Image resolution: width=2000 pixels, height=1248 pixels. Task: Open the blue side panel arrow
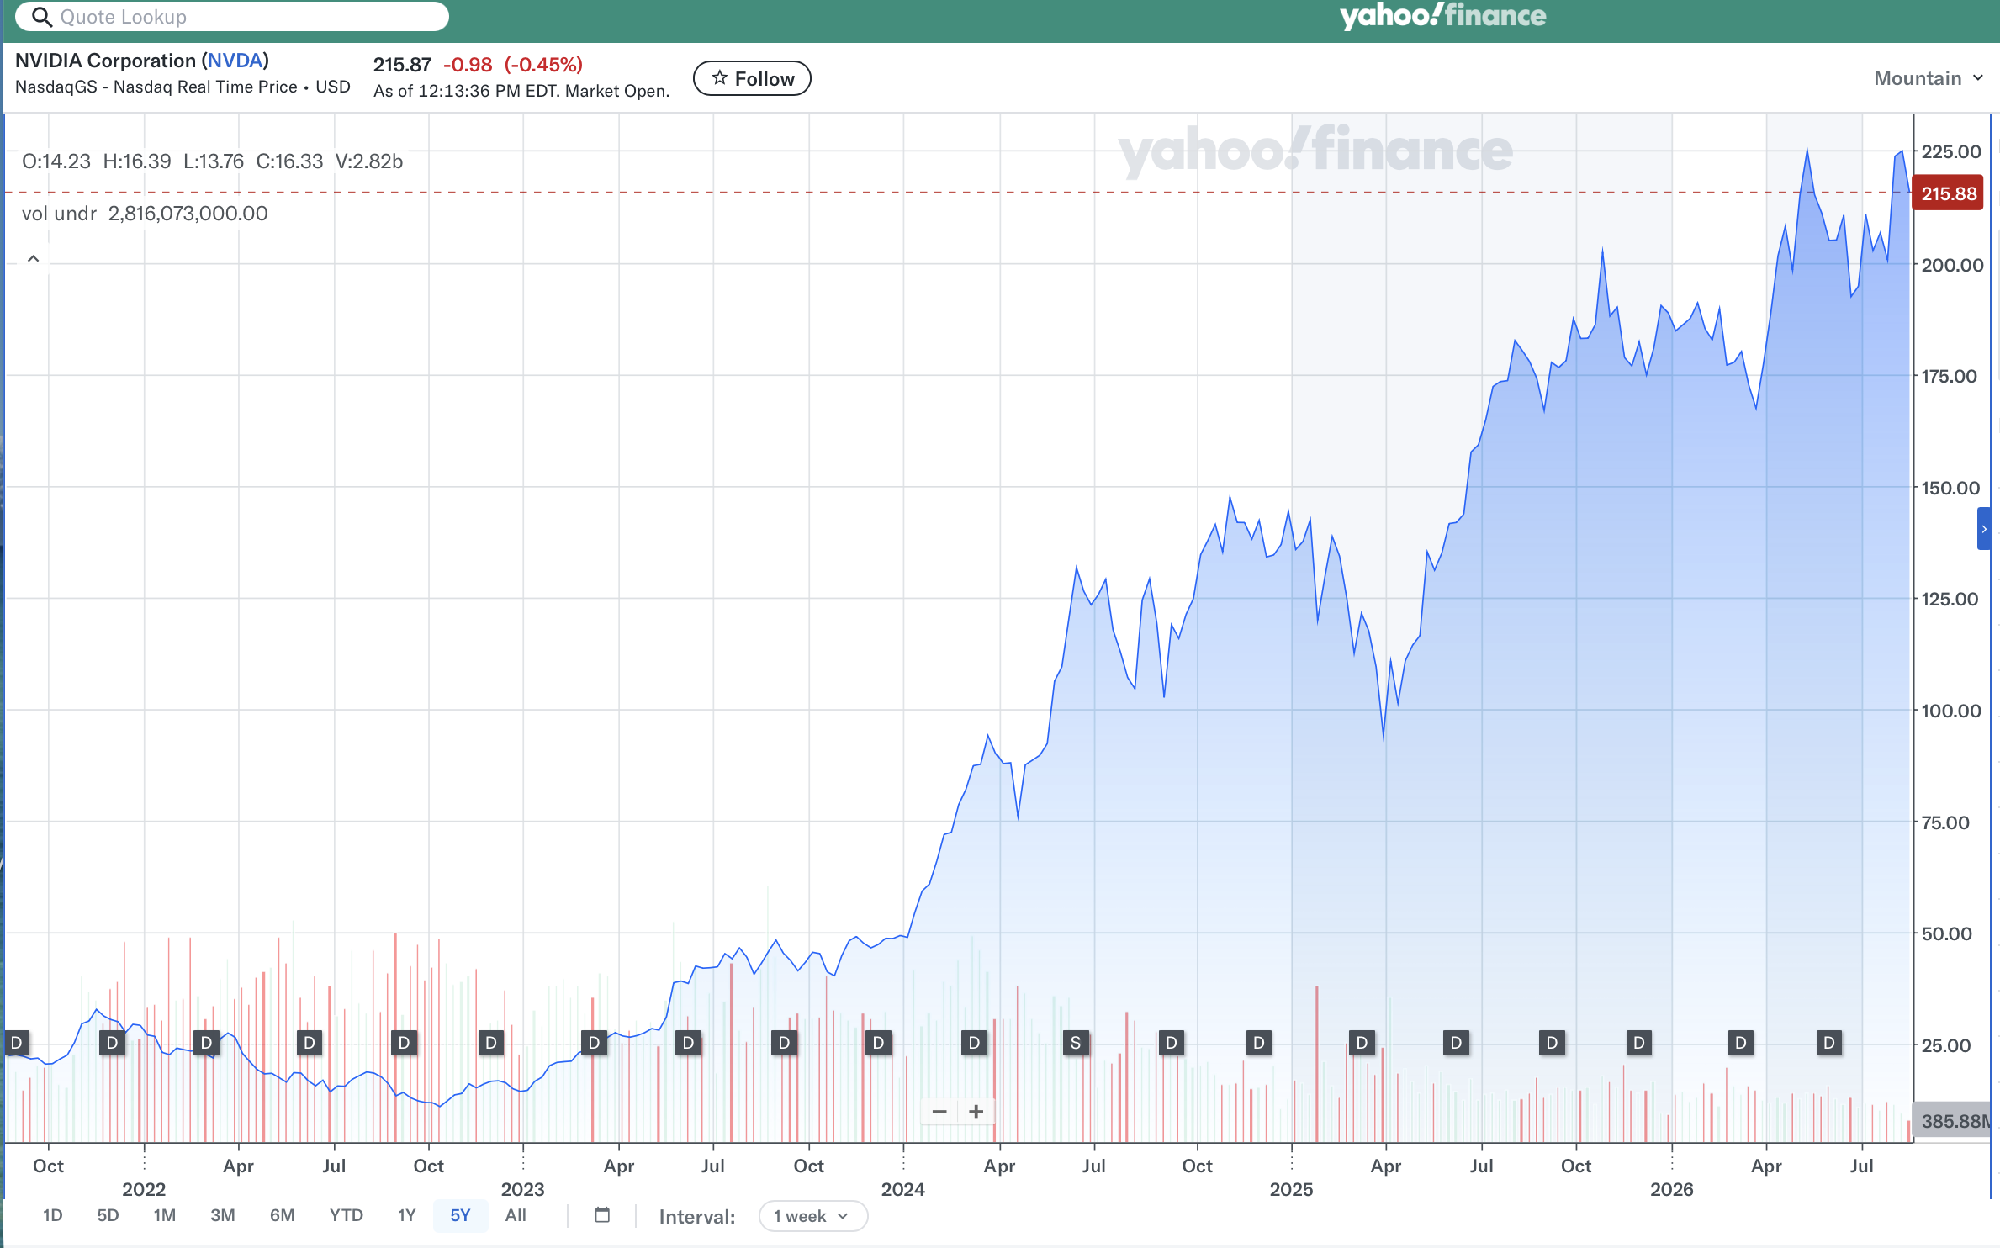tap(1984, 529)
